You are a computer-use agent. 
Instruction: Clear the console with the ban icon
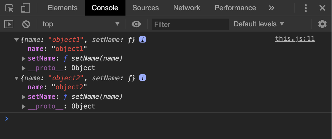pyautogui.click(x=26, y=24)
